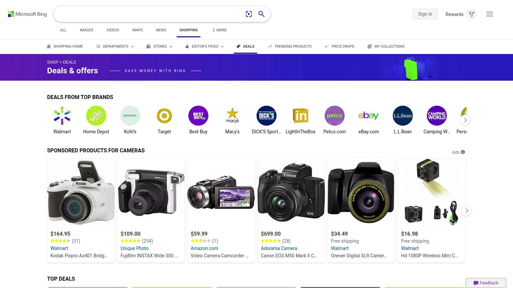Screen dimensions: 513x288
Task: Click the Walmart brand logo
Action: click(62, 116)
